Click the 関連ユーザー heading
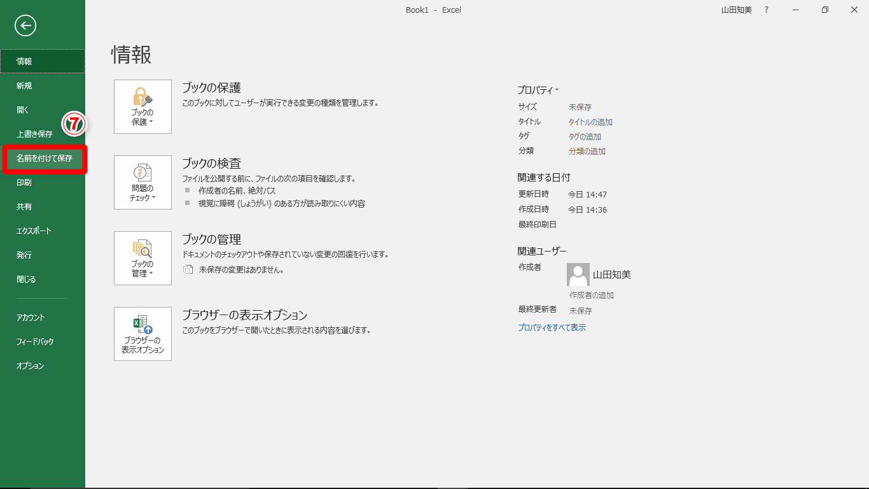 pyautogui.click(x=542, y=251)
